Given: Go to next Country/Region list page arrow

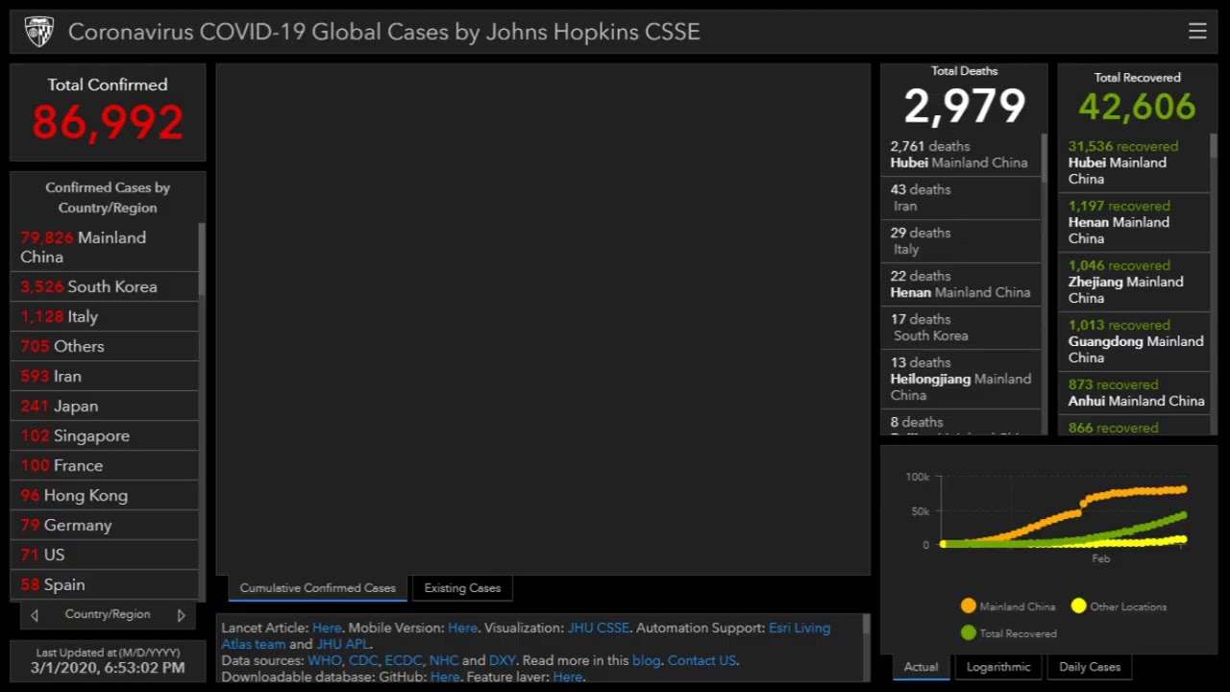Looking at the screenshot, I should [x=181, y=615].
